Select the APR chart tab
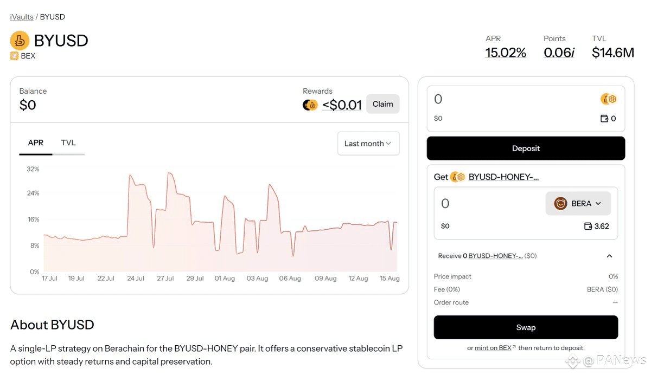 [36, 143]
